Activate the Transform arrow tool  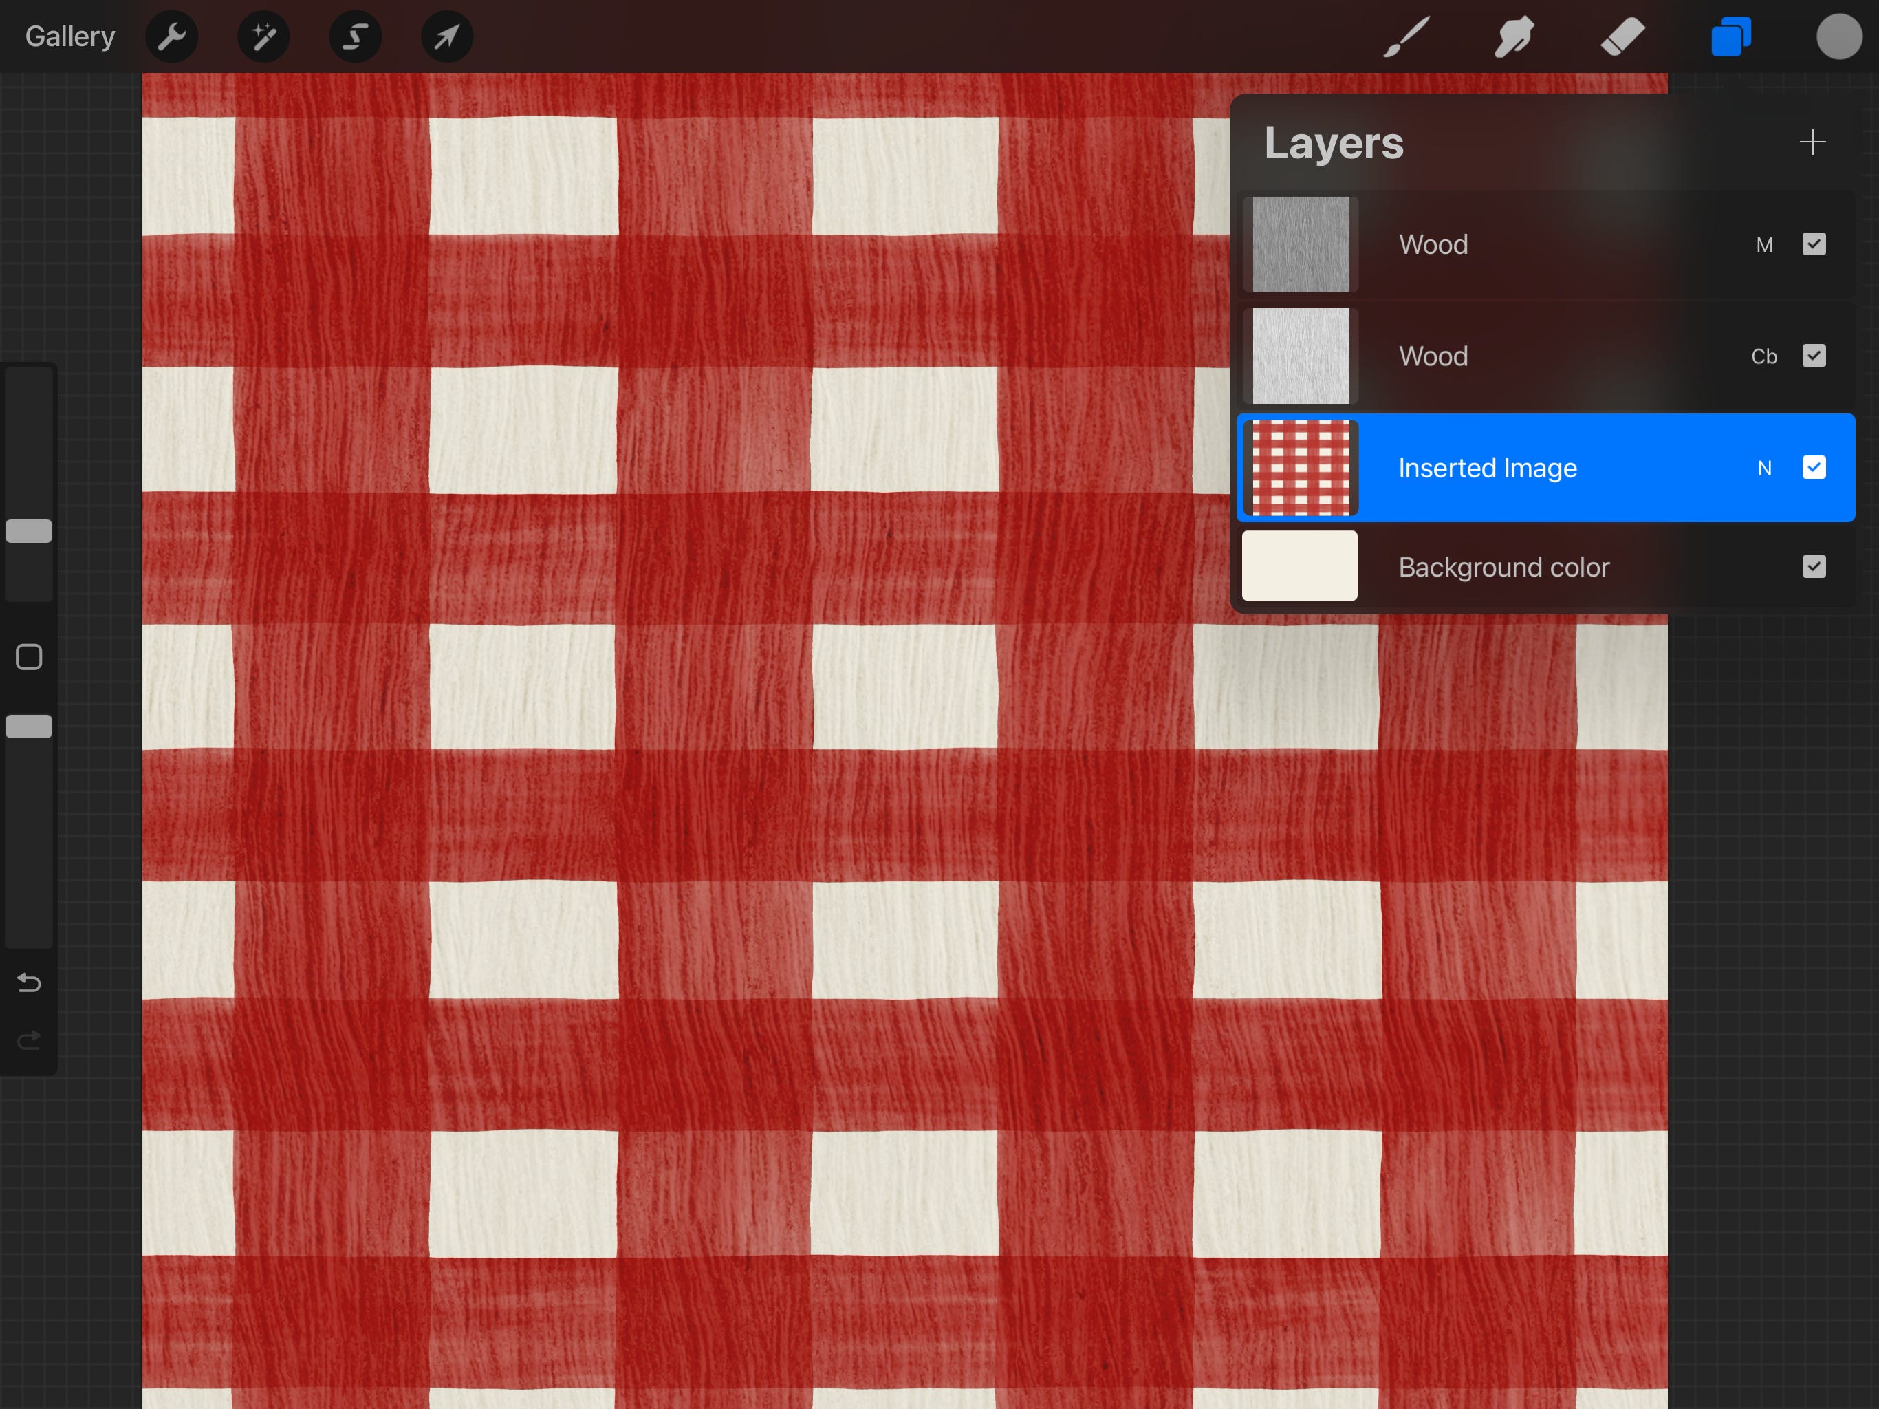click(447, 36)
